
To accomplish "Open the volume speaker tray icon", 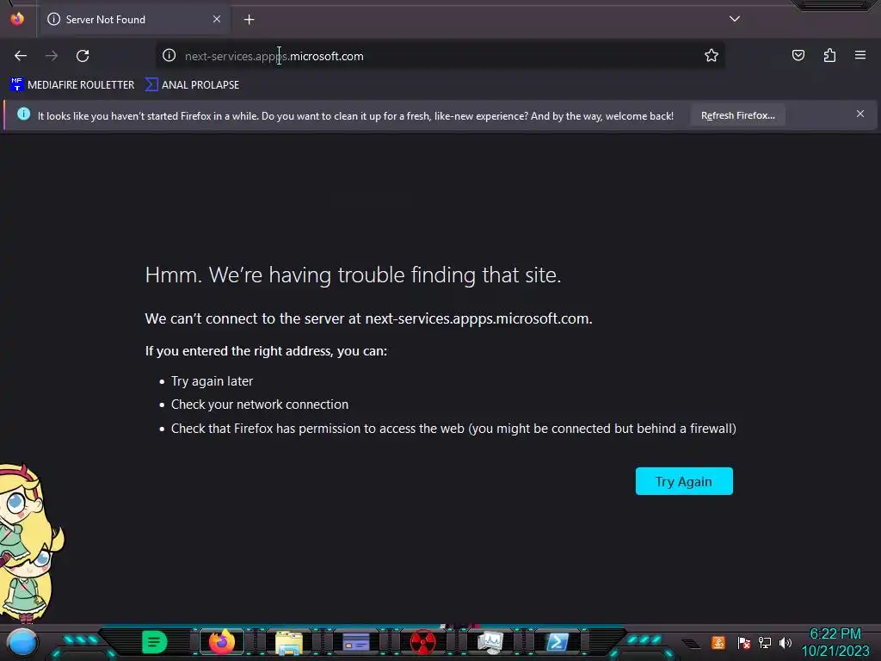I will (x=786, y=642).
